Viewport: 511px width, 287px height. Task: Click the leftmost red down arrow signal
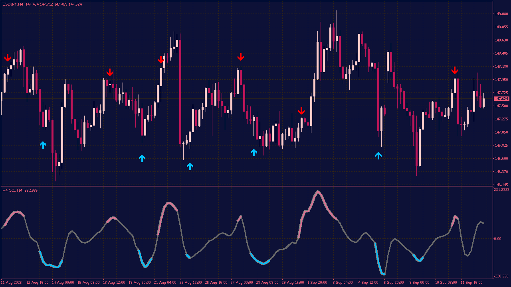tap(8, 58)
